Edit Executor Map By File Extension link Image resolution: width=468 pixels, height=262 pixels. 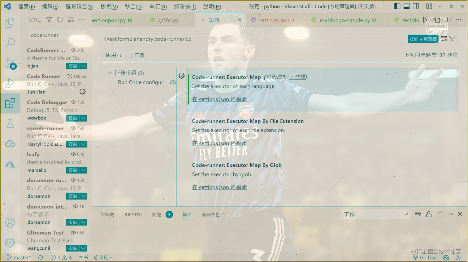tap(219, 143)
